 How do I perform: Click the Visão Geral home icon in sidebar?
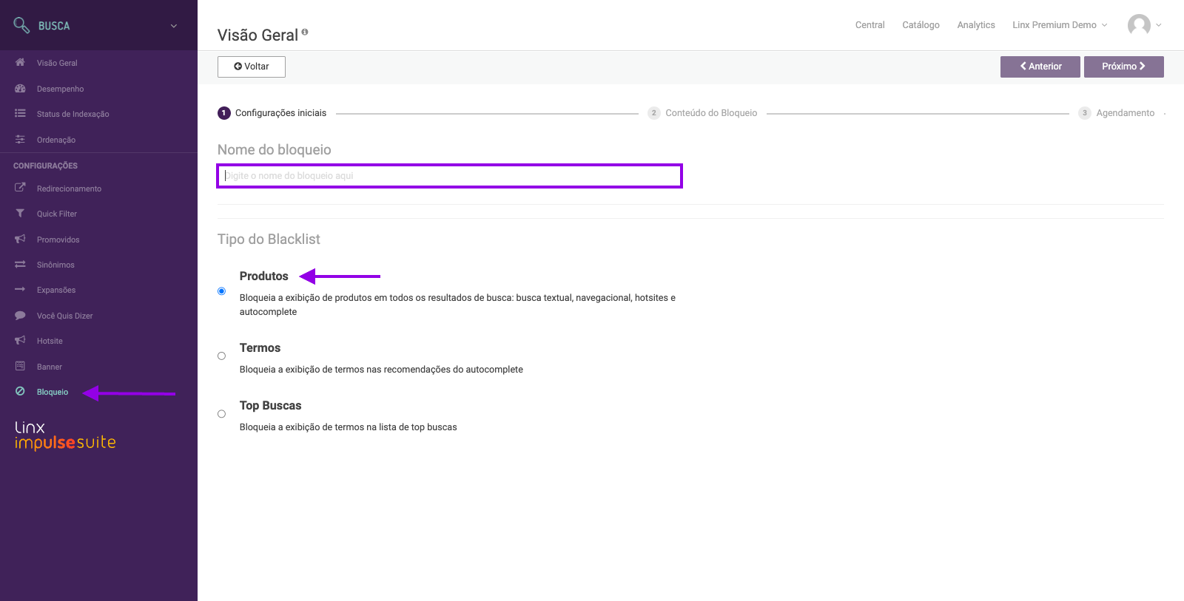[20, 63]
